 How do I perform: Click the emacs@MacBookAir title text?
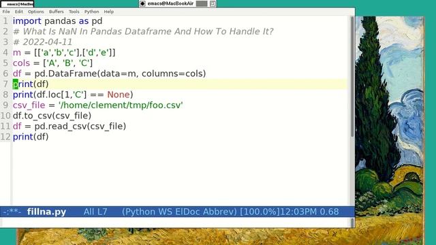click(x=170, y=3)
